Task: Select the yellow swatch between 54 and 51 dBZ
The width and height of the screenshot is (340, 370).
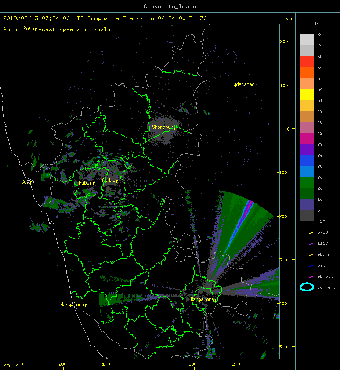Action: coord(307,95)
